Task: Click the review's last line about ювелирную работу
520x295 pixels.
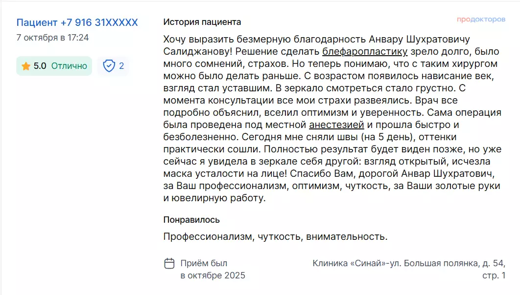Action: 214,198
